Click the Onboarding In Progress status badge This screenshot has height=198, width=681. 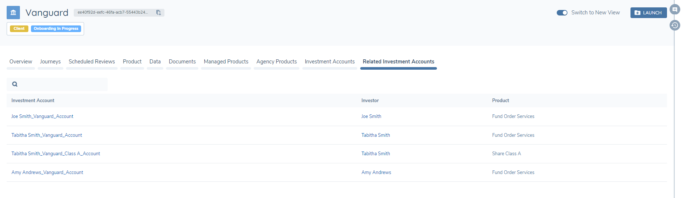(x=56, y=28)
